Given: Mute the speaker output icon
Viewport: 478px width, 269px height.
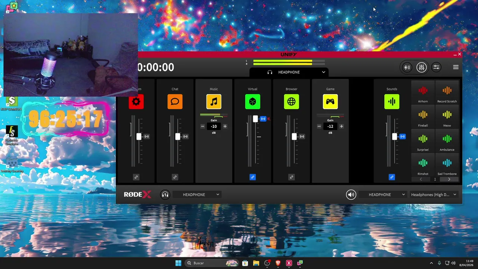Looking at the screenshot, I should [x=351, y=195].
